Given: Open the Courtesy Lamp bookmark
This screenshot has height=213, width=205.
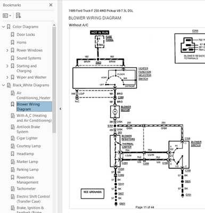Looking at the screenshot, I should (29, 146).
